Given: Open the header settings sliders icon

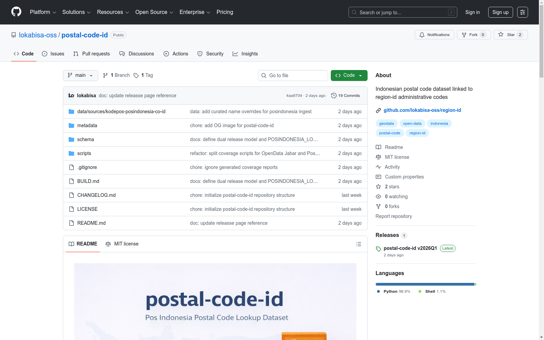Looking at the screenshot, I should coord(523,12).
